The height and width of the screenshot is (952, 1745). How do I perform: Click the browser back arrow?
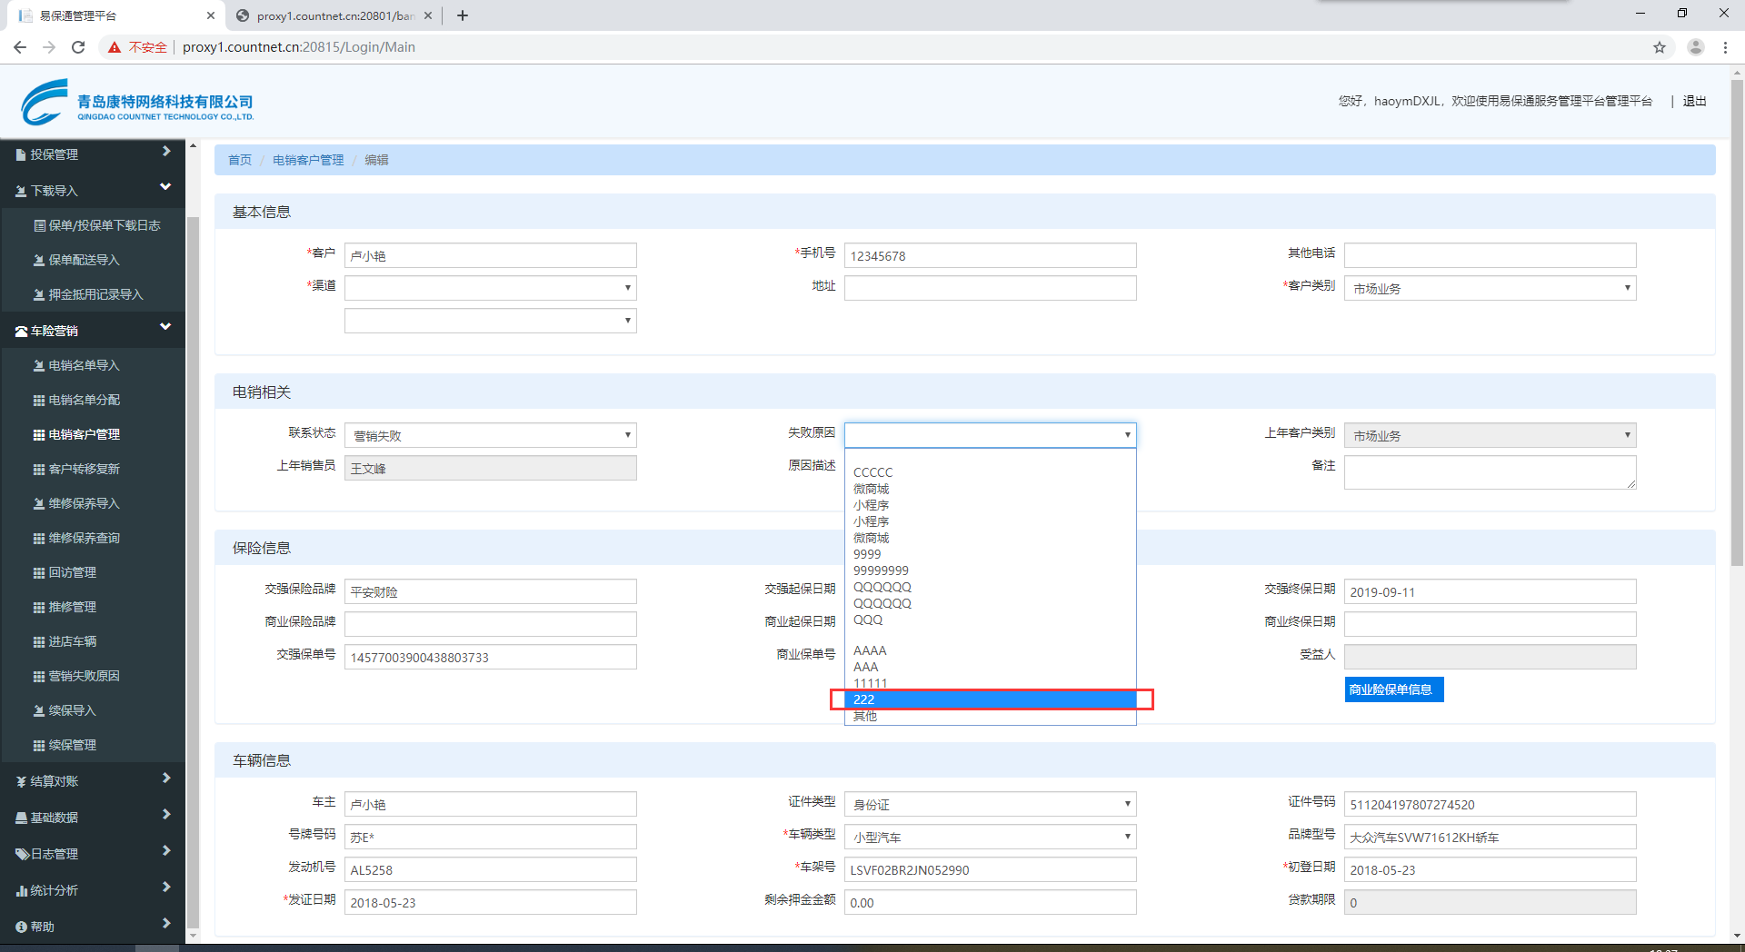tap(20, 47)
